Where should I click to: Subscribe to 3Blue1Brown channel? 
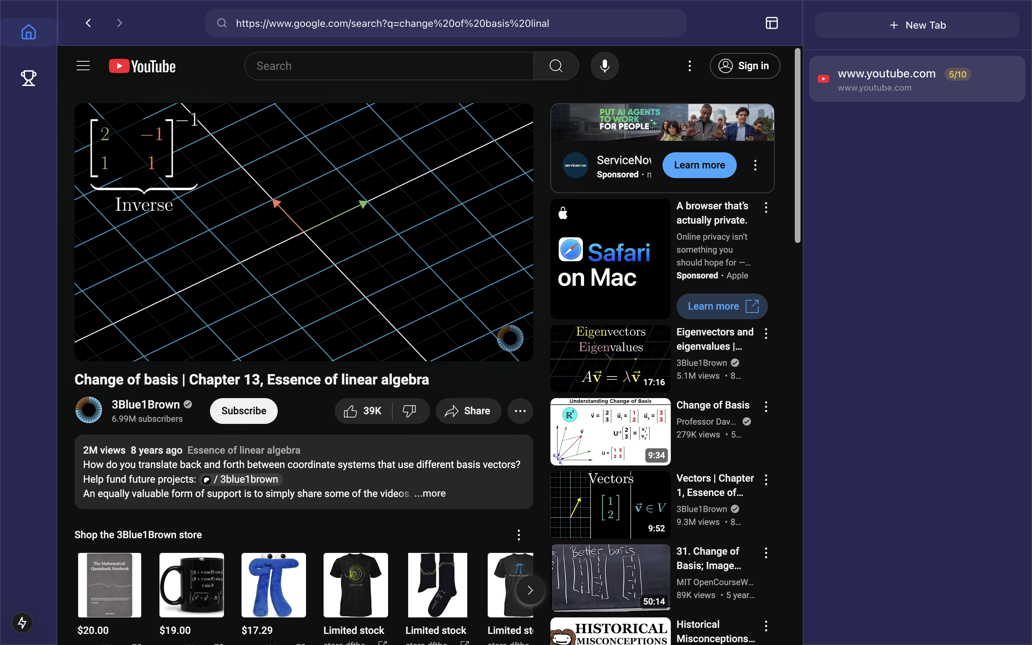tap(244, 411)
